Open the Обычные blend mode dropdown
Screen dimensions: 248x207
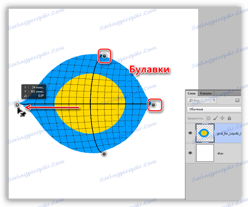(x=214, y=109)
